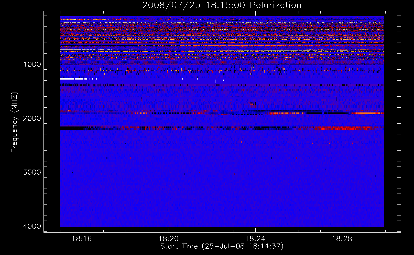414x255 pixels.
Task: Click the 18:20 time tick label
Action: (x=168, y=239)
